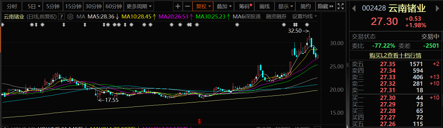Click the 32.50 high price marker
Screen dimensions: 443x128
(x=295, y=31)
